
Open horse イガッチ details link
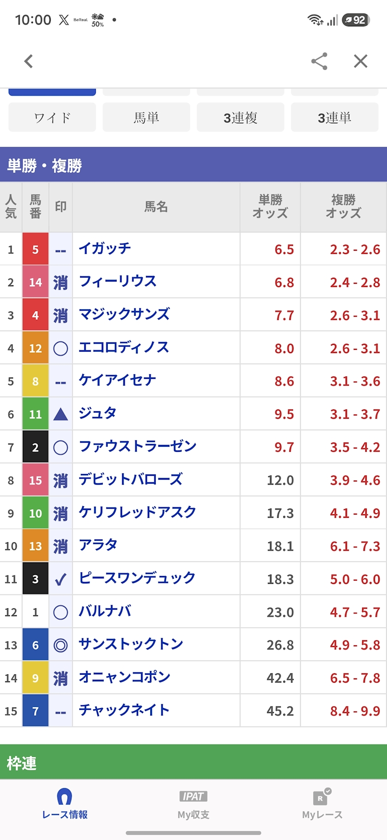tap(105, 248)
